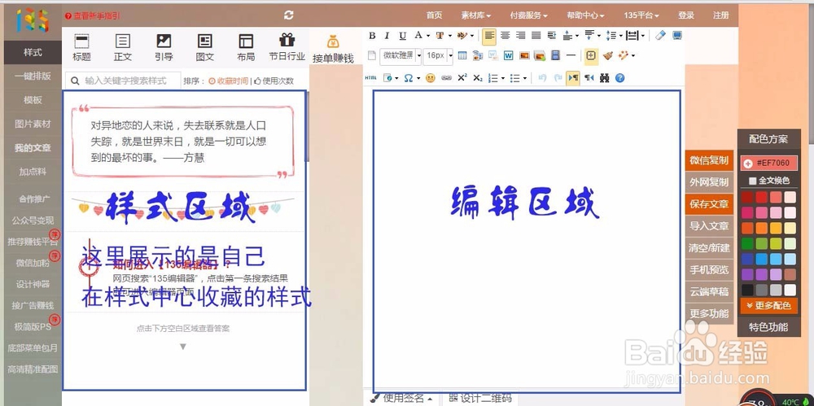The height and width of the screenshot is (406, 814).
Task: Click the refresh icon in top bar
Action: coord(289,15)
